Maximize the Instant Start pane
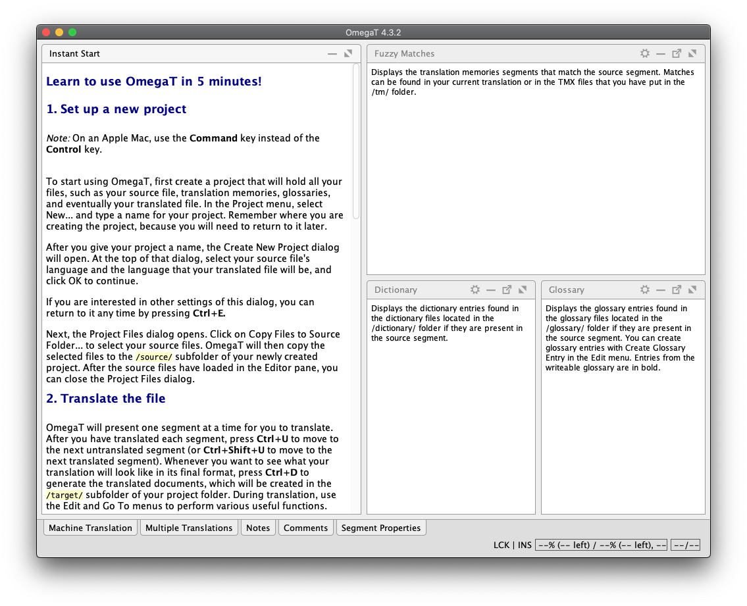 (x=348, y=53)
